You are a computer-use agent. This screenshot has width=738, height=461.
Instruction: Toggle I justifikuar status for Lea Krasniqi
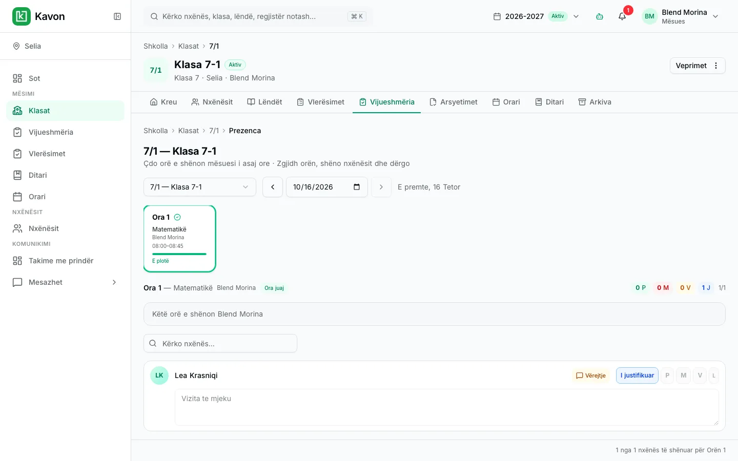coord(637,375)
